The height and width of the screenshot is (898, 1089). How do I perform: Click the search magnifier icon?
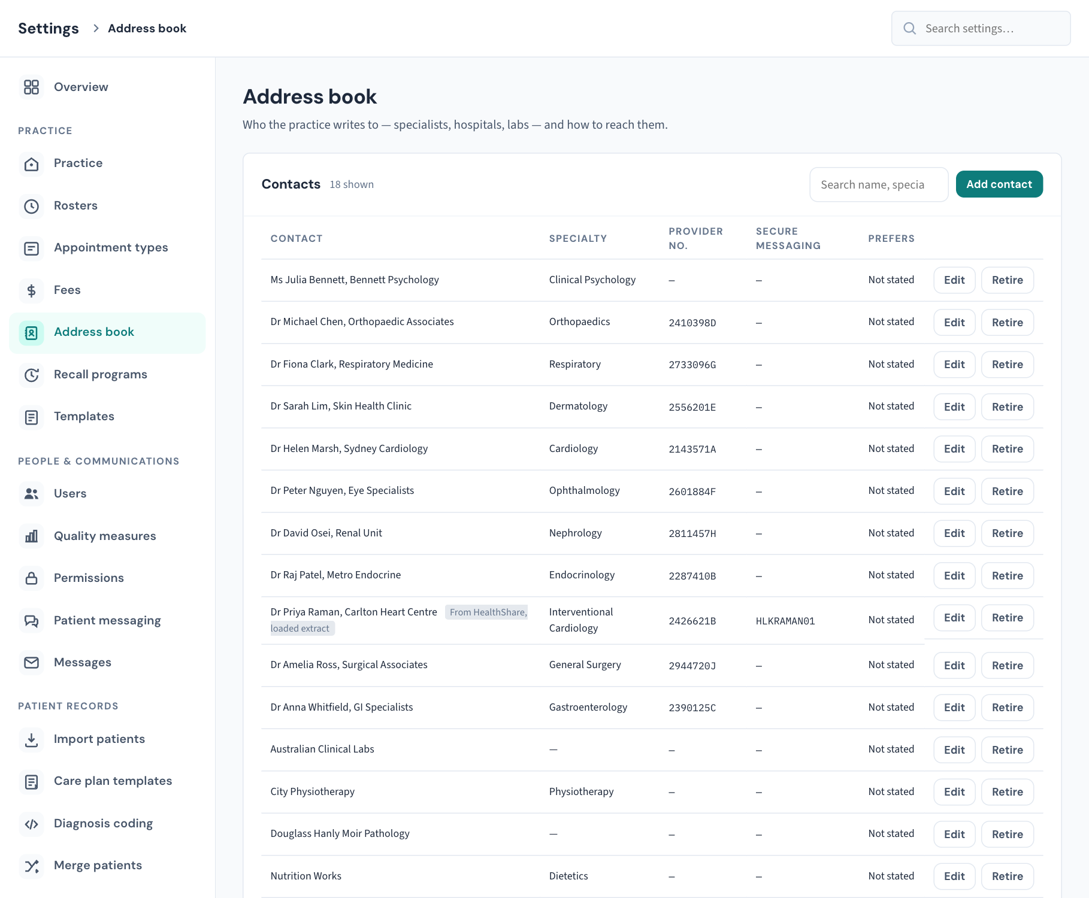[909, 28]
